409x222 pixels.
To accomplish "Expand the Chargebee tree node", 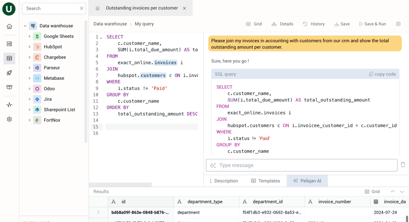I will pos(30,57).
